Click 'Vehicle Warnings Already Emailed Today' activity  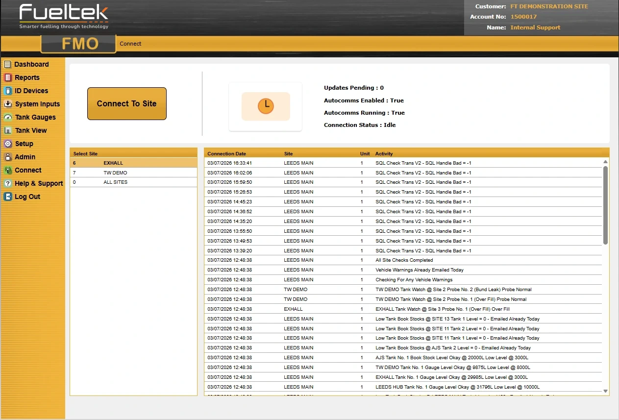pyautogui.click(x=419, y=270)
